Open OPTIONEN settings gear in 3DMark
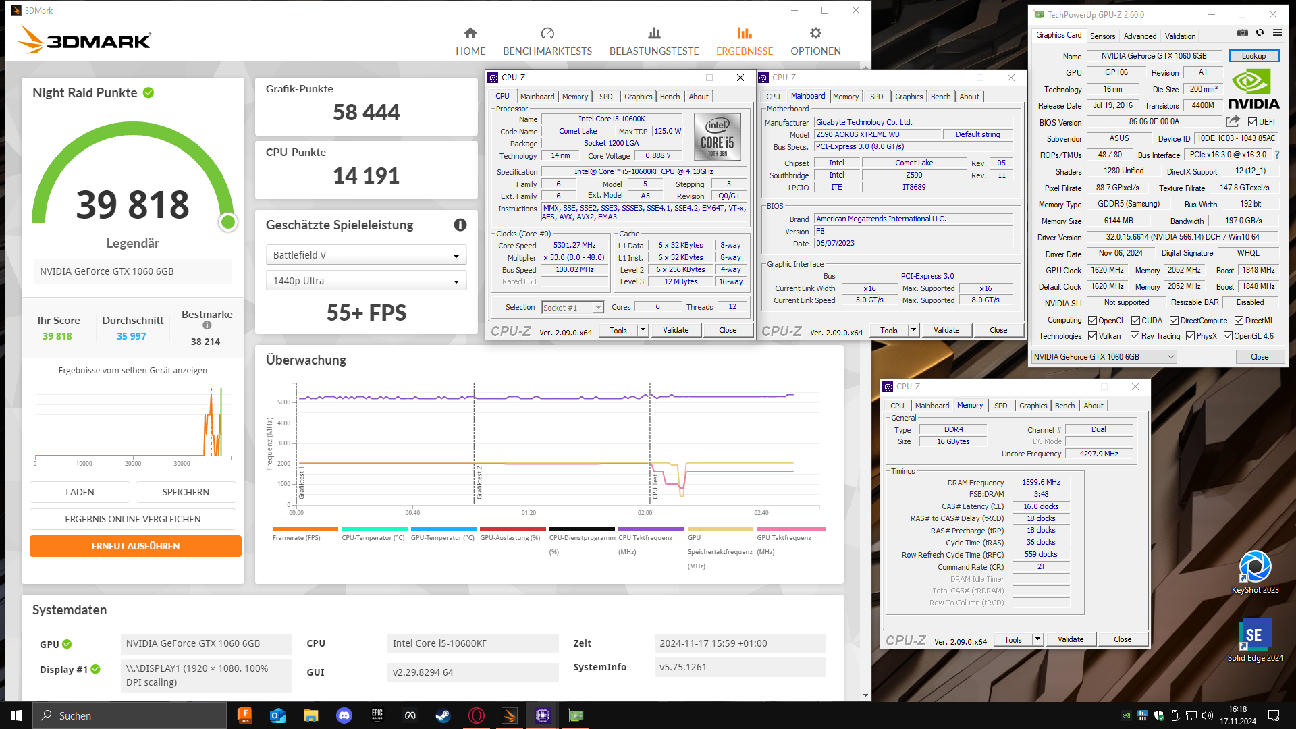The image size is (1296, 729). coord(815,42)
